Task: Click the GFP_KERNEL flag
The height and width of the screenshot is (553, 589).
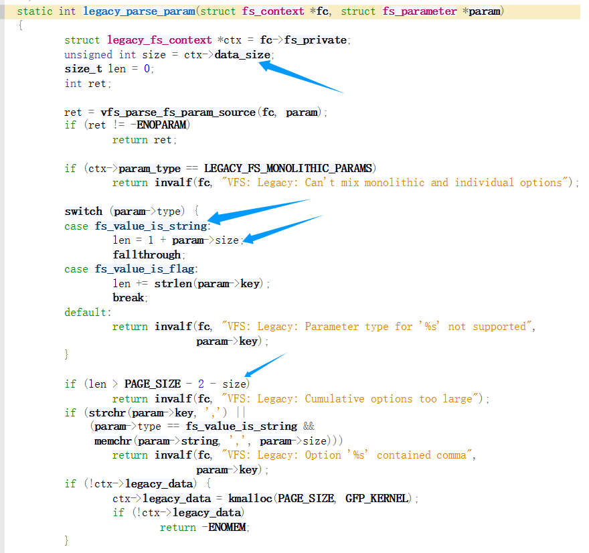Action: tap(377, 499)
